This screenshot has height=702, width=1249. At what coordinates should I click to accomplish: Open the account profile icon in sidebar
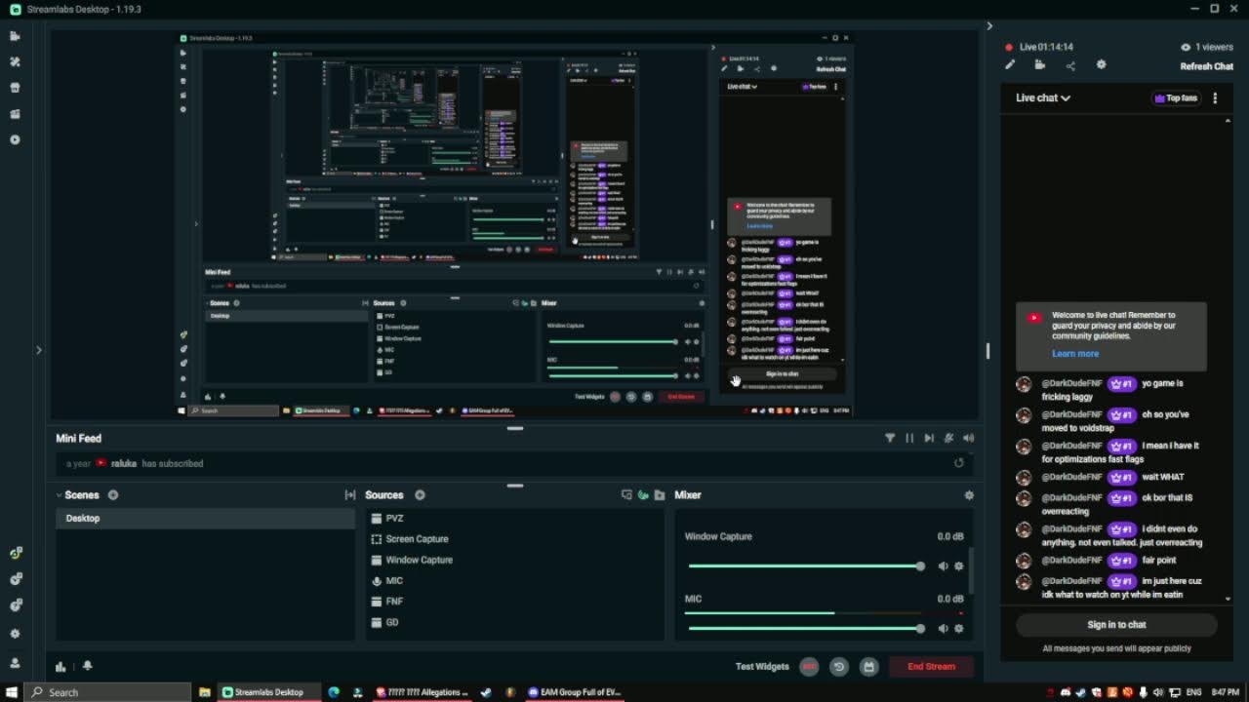point(15,662)
